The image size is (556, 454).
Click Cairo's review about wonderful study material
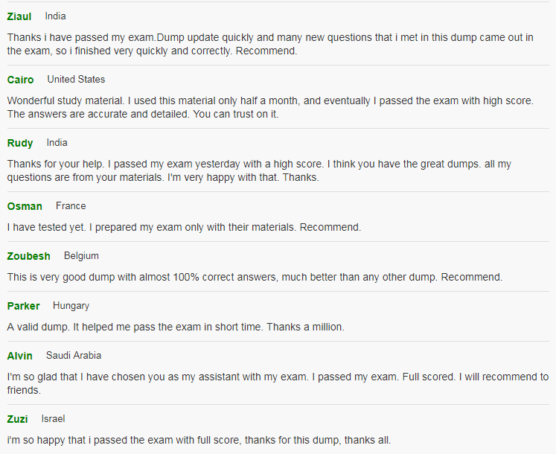[270, 107]
